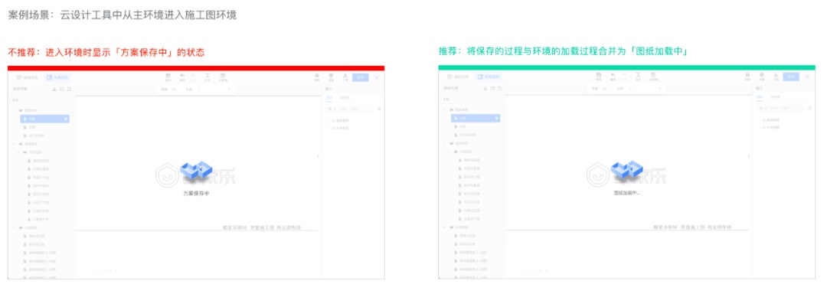Viewport: 827px width, 294px height.
Task: Click new folder icon in not-recommended drawing list
Action: click(62, 89)
